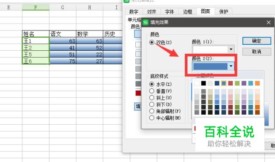Switch to the 数字 tab
275x162 pixels.
tap(134, 12)
